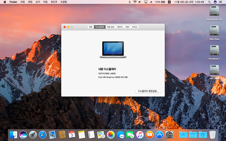Open the 편집 menu

click(x=30, y=2)
